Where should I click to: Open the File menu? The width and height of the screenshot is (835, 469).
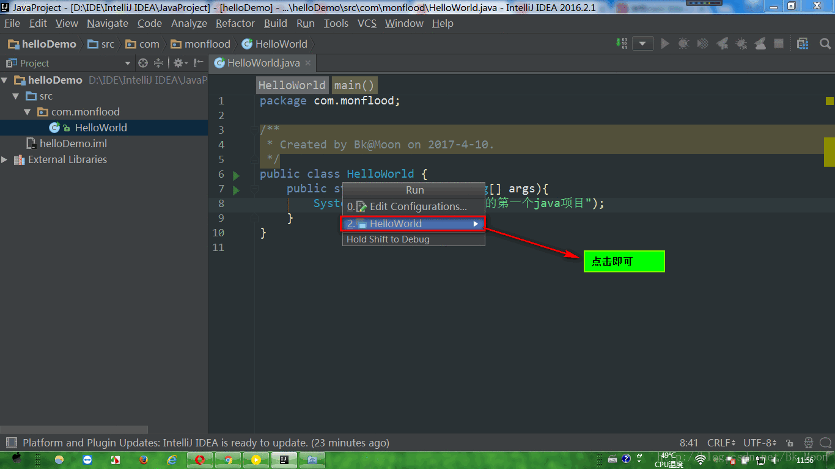click(12, 23)
